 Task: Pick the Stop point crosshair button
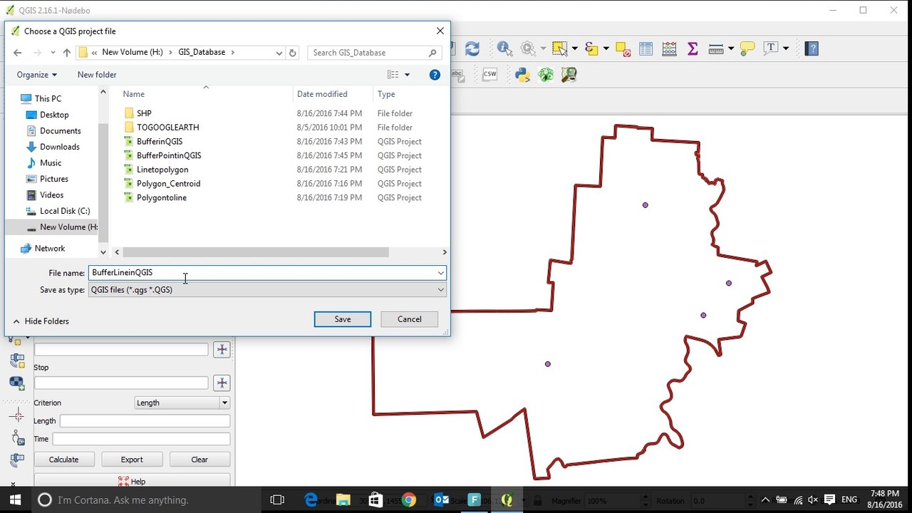point(222,383)
